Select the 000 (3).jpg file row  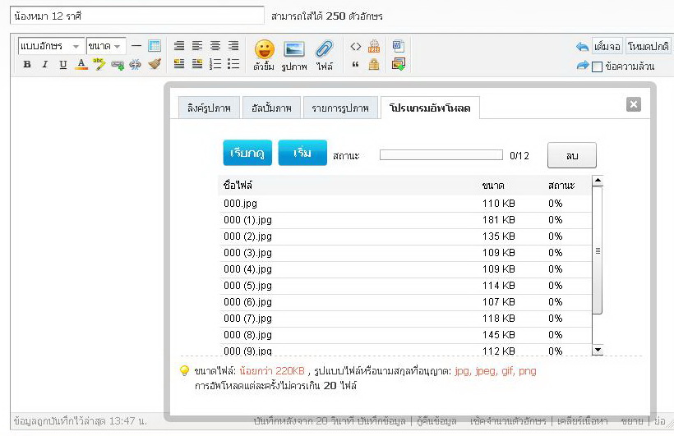coord(405,253)
